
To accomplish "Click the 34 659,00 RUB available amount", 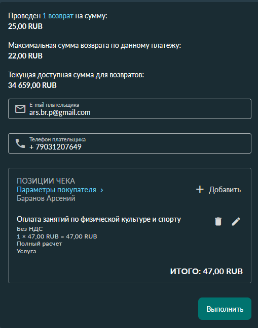I will click(32, 85).
